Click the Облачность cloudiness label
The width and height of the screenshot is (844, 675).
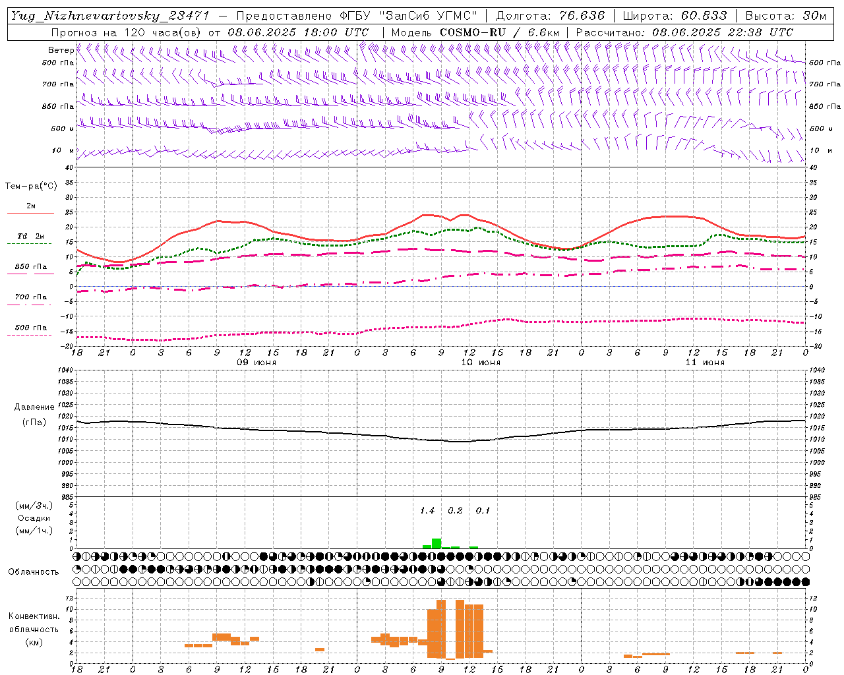click(34, 572)
